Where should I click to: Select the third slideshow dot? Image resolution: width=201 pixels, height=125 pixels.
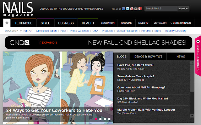point(105,119)
